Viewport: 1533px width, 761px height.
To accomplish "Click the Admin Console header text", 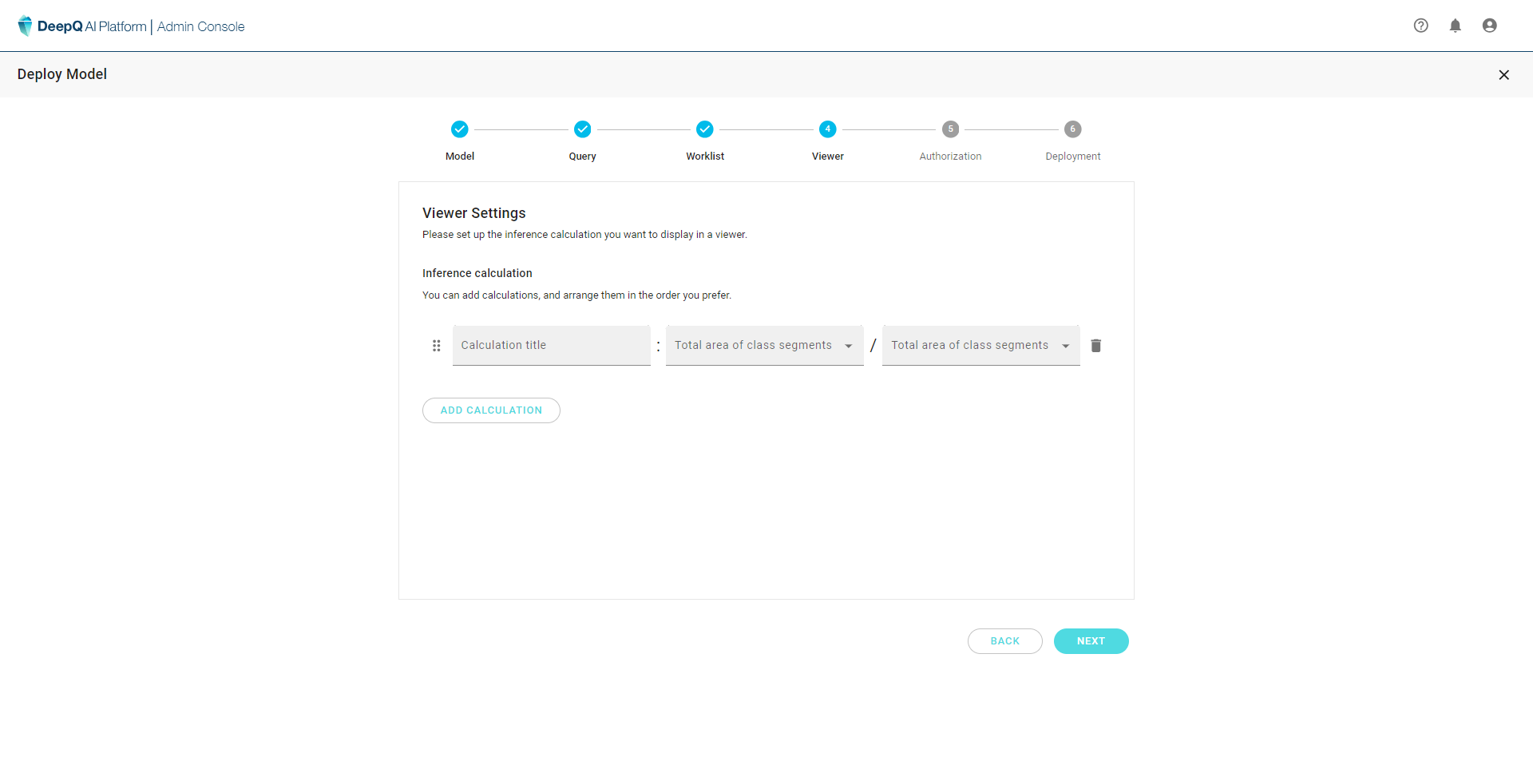I will [x=201, y=26].
